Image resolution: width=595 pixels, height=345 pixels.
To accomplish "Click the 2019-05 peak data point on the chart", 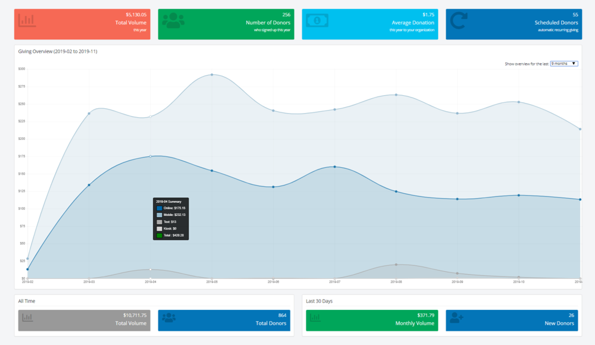I will coord(212,74).
